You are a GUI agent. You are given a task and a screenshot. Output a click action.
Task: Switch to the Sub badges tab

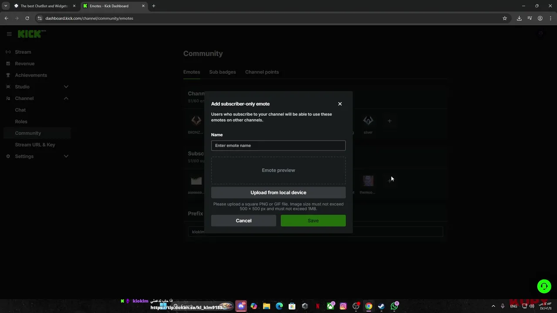point(222,72)
